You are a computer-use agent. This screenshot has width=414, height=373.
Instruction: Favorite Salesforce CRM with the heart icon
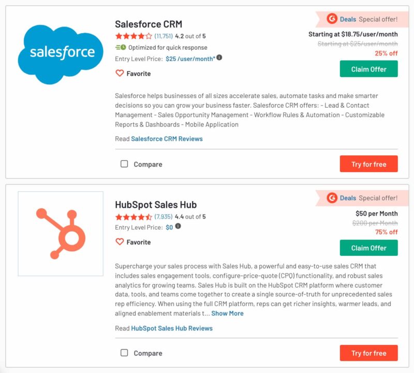[x=120, y=73]
